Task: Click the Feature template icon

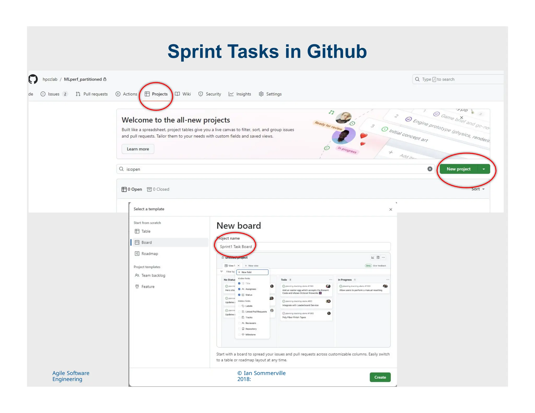Action: click(x=137, y=286)
